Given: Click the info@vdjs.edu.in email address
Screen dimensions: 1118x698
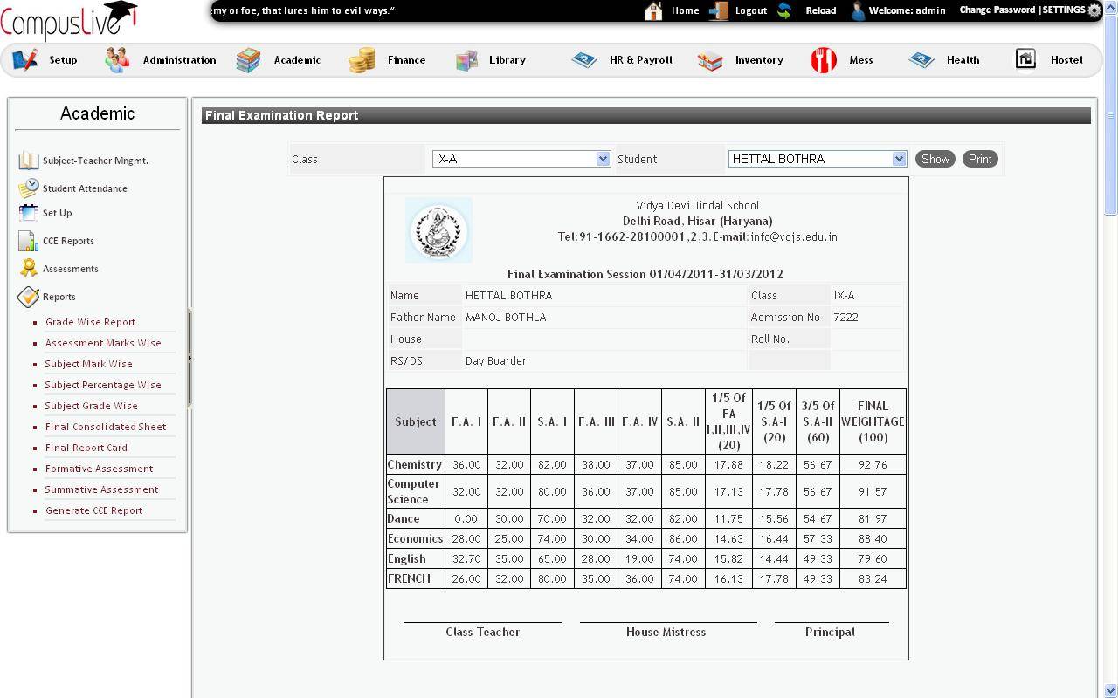Looking at the screenshot, I should pyautogui.click(x=794, y=236).
